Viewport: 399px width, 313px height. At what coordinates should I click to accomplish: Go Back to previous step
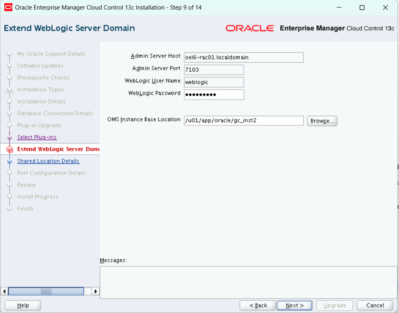(x=258, y=305)
